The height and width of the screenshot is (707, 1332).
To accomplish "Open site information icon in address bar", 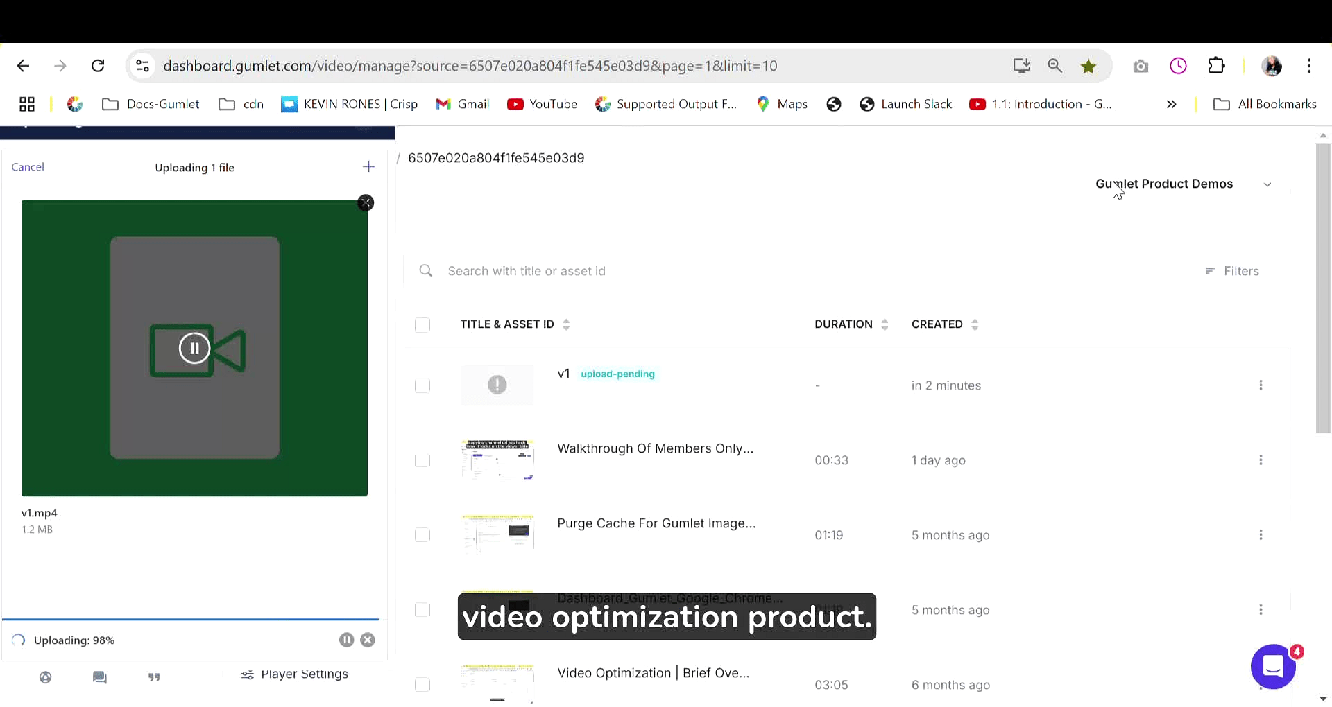I will point(142,66).
